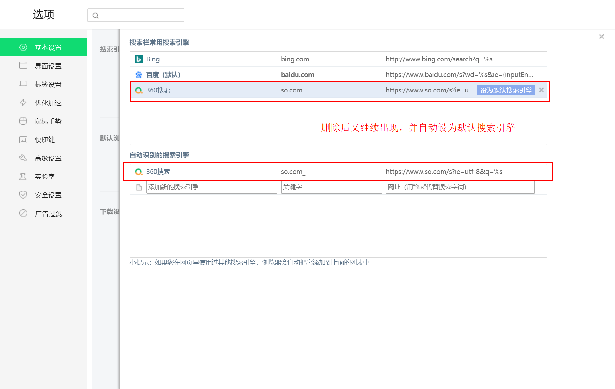Open 标签设置 in the sidebar
This screenshot has height=389, width=615.
[44, 84]
